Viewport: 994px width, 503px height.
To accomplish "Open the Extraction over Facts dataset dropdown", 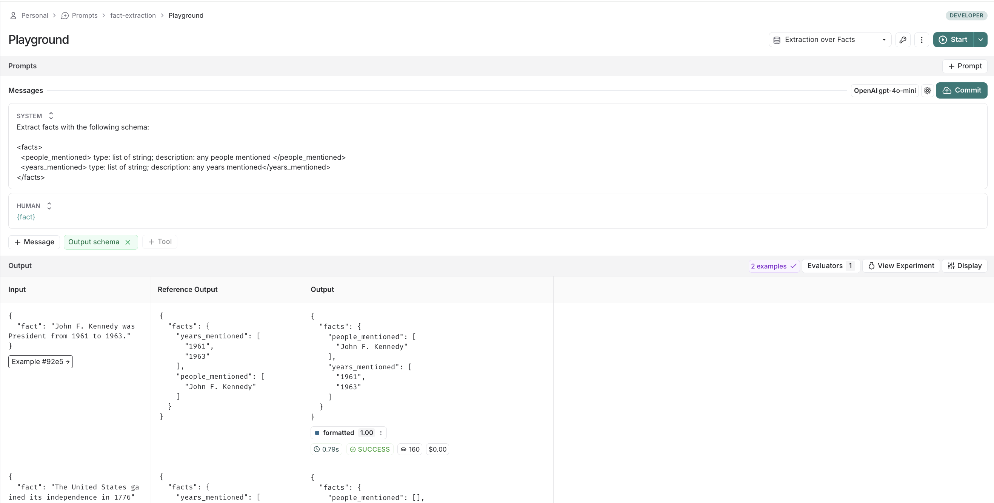I will click(x=829, y=40).
